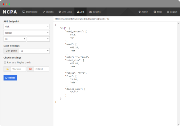This screenshot has width=180, height=126.
Task: Click the scrollbar up arrow
Action: [x=178, y=23]
